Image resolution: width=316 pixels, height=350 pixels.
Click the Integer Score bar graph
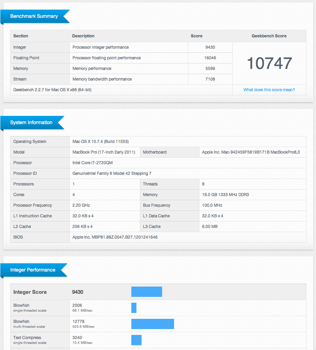pyautogui.click(x=147, y=292)
